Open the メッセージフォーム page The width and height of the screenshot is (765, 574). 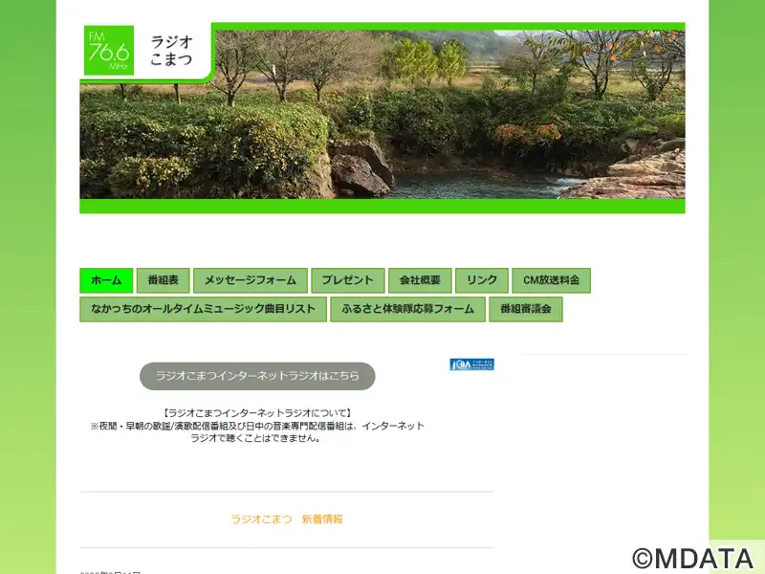coord(250,280)
